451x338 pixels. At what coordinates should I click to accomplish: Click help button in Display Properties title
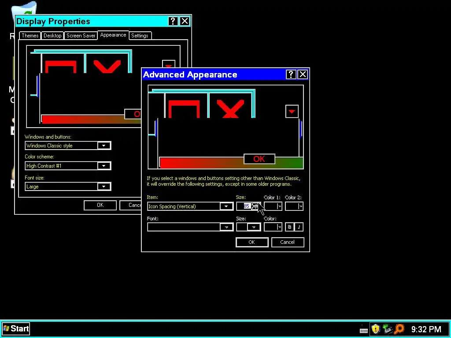pos(173,21)
